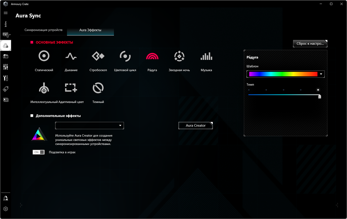
Task: Select the Adaptive color (Адаптивный цвет) effect
Action: pos(71,88)
